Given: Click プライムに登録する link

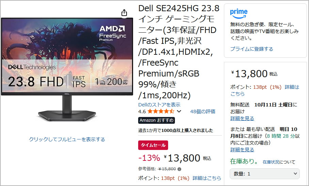Looking at the screenshot, I should (251, 49).
